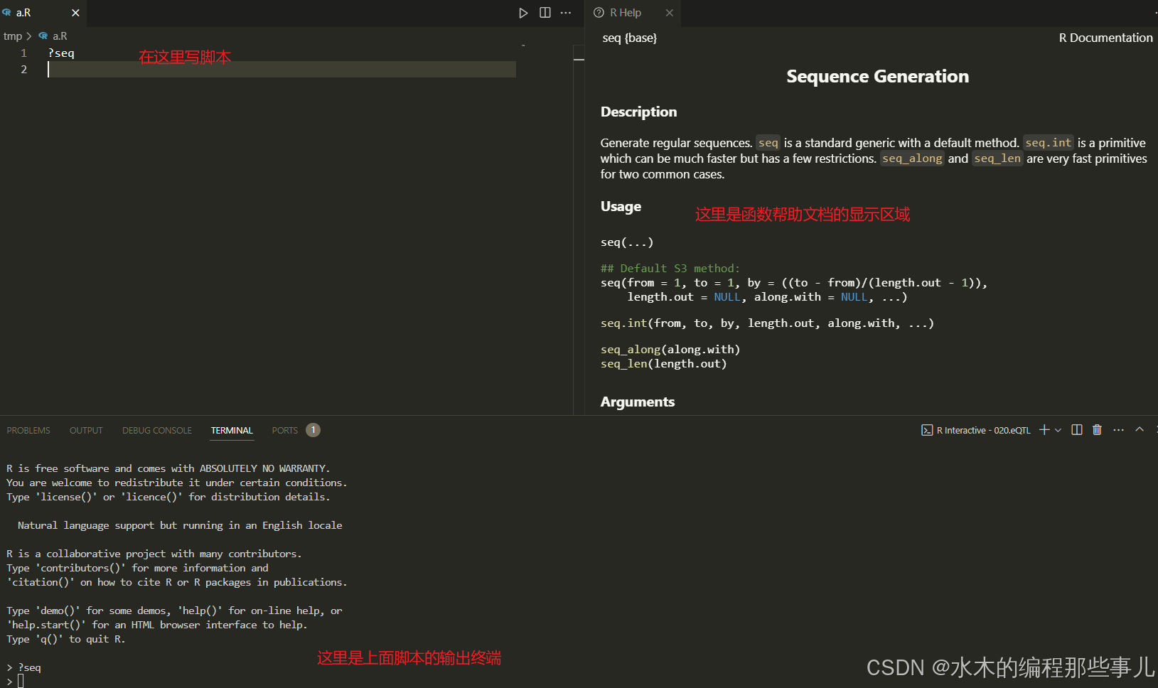Click the terminal input prompt
The image size is (1158, 688).
21,681
